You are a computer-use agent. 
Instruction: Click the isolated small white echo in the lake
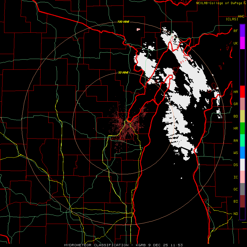point(181,178)
